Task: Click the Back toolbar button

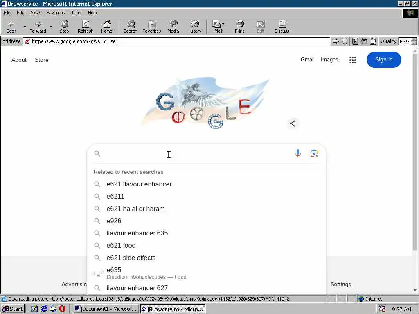Action: 11,27
